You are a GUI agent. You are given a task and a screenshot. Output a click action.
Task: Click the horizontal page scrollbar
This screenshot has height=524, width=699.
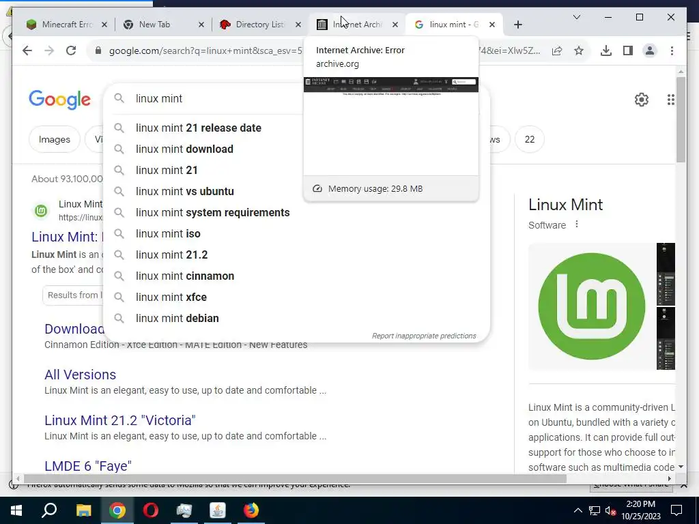pyautogui.click(x=295, y=478)
